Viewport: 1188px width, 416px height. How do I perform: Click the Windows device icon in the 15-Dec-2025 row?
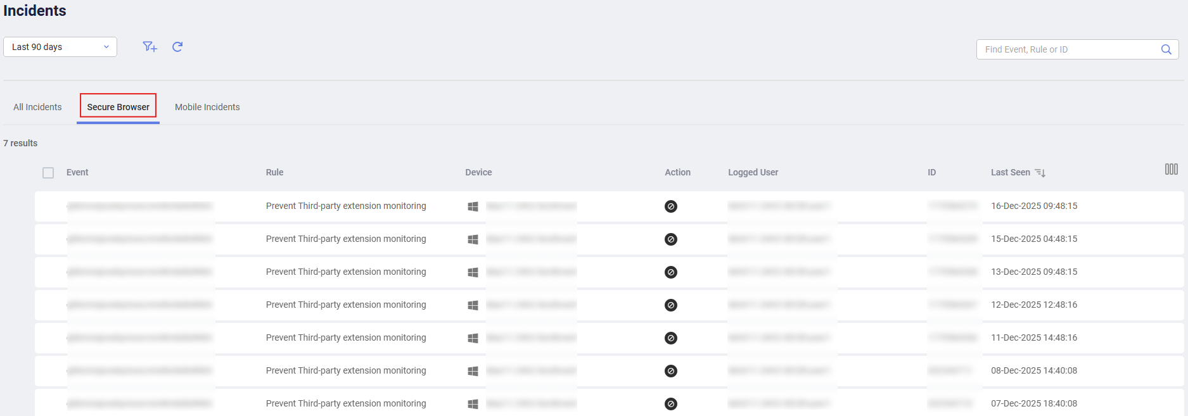coord(473,239)
